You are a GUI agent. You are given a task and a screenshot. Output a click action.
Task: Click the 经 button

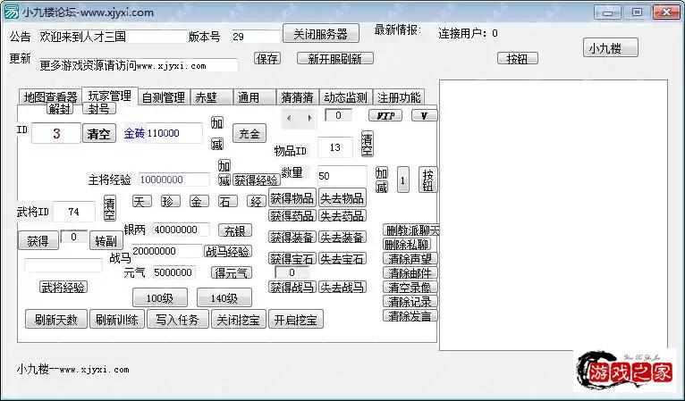(x=257, y=201)
